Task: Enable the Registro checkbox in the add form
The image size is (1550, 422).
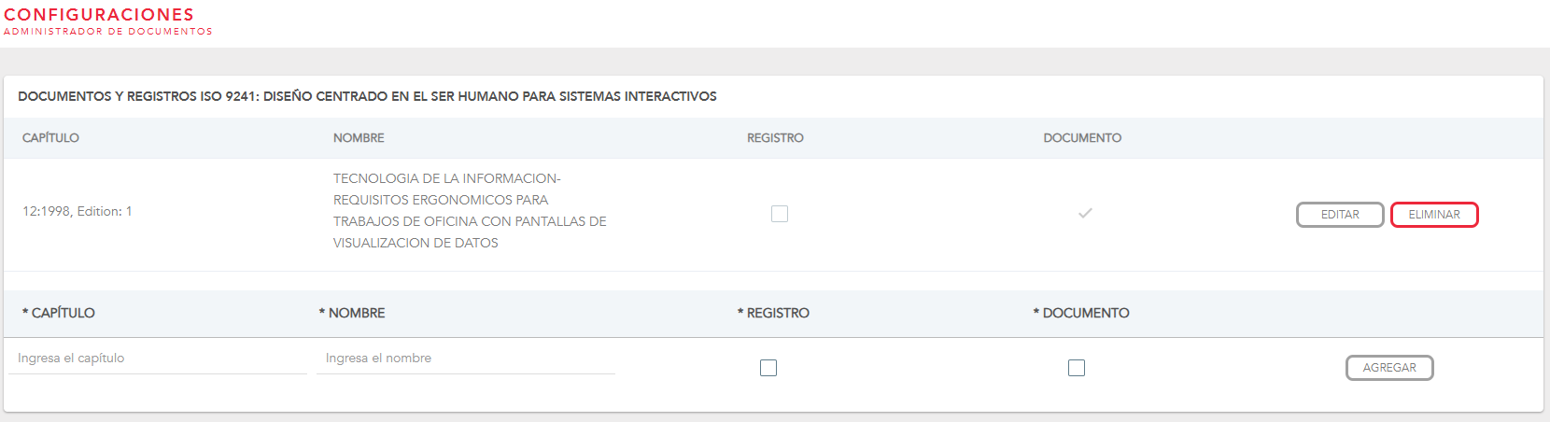Action: tap(768, 368)
